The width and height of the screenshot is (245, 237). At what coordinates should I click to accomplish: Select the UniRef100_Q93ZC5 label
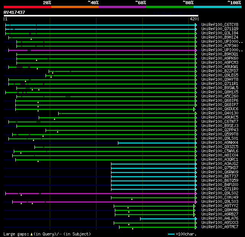220,147
